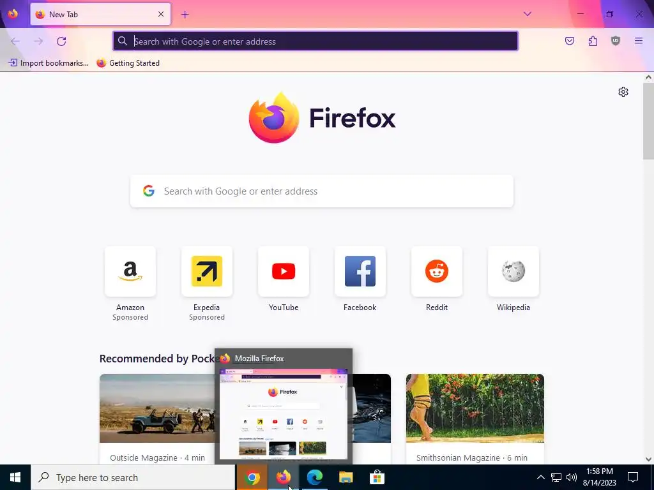Open the uBlock Origin shield icon

tap(616, 41)
